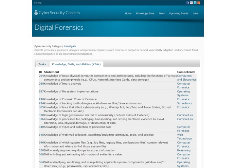Open Computer Forensics competency for system files row
Viewport: 236px width, 168px height.
[184, 145]
